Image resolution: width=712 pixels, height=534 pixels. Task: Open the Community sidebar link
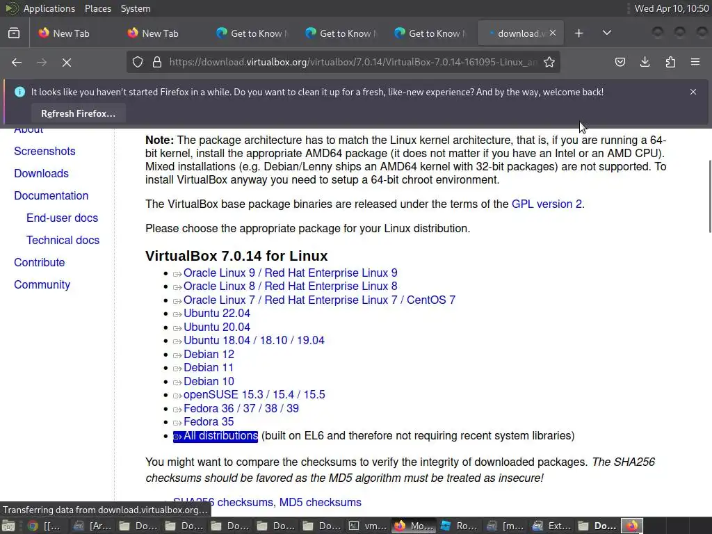point(42,284)
